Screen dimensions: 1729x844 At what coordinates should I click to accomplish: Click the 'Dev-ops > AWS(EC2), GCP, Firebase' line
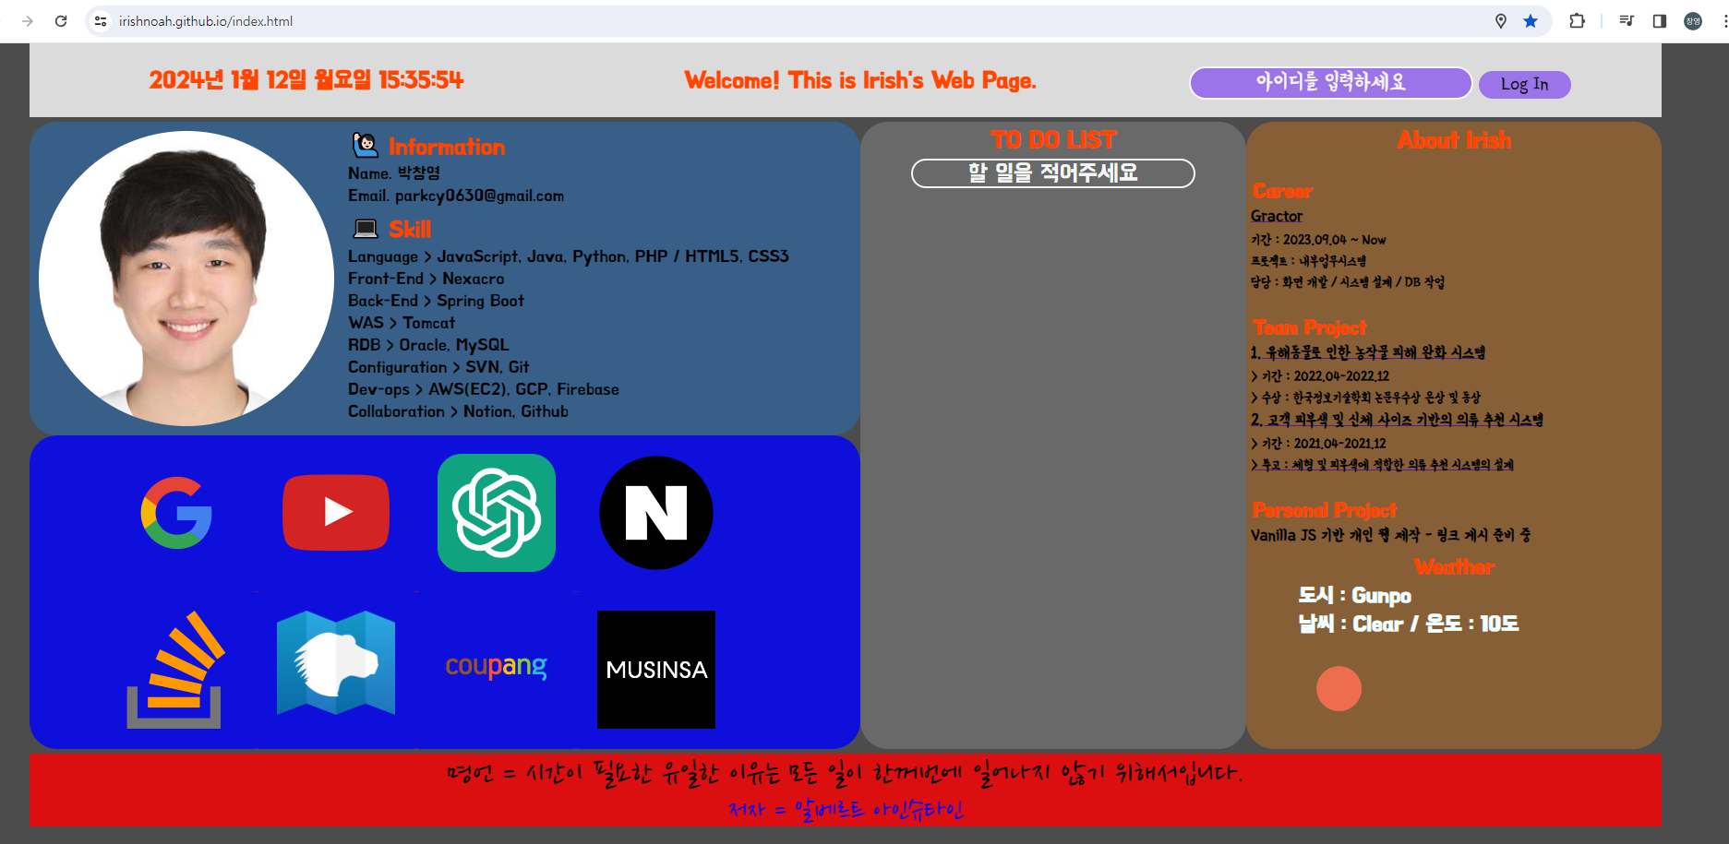pyautogui.click(x=484, y=389)
